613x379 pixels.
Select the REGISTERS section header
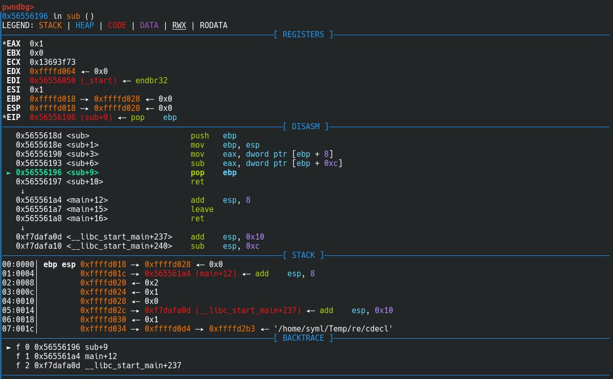pos(303,35)
